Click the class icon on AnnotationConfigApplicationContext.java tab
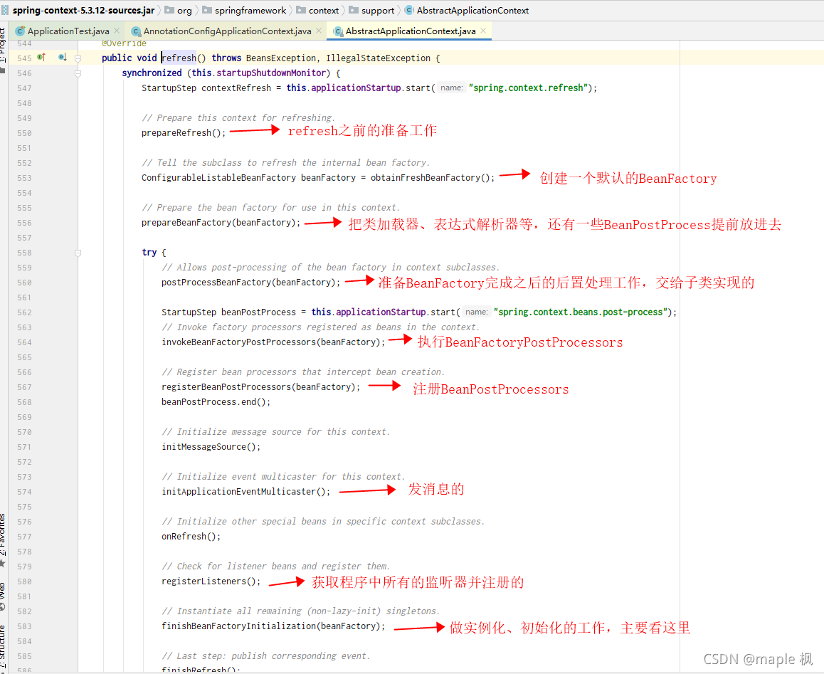Screen dimensions: 824x674 [x=135, y=31]
